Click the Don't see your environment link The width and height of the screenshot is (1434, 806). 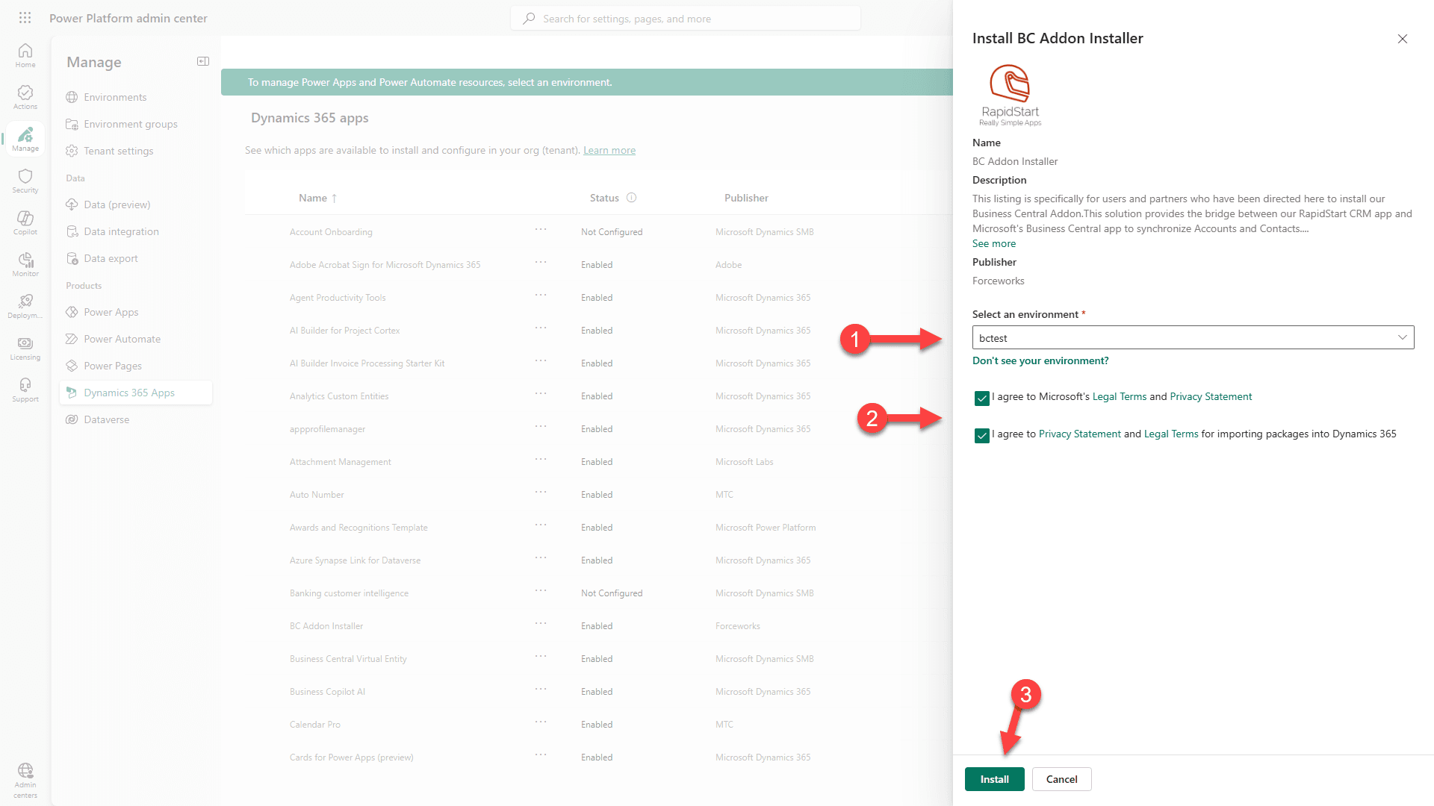tap(1040, 361)
